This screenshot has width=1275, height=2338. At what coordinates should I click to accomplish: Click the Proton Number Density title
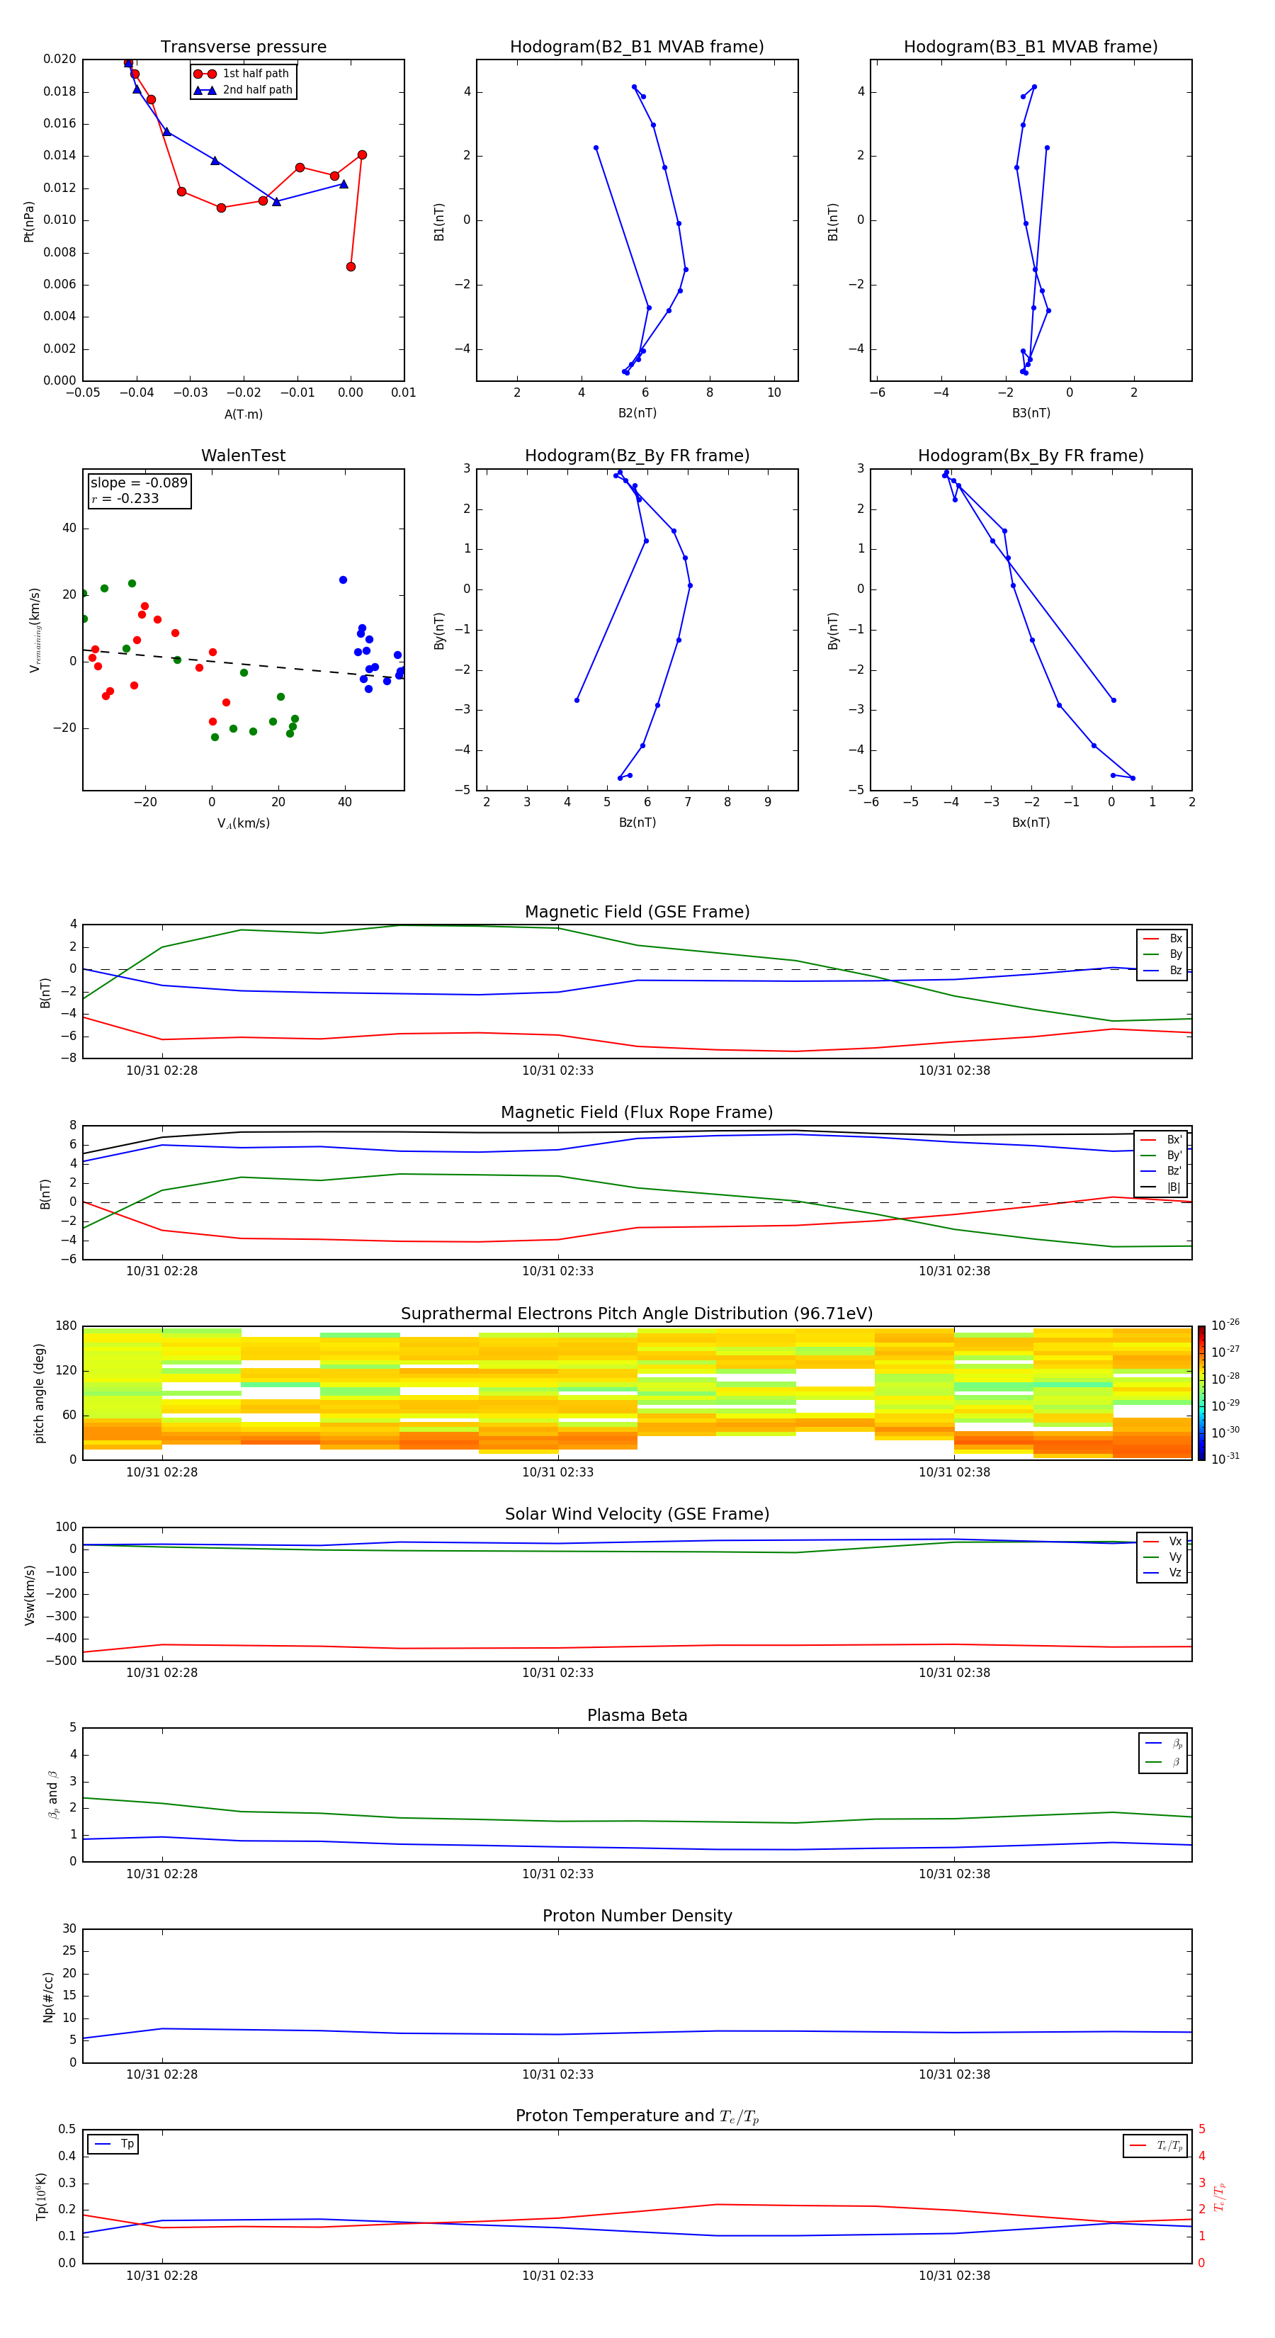tap(637, 1917)
